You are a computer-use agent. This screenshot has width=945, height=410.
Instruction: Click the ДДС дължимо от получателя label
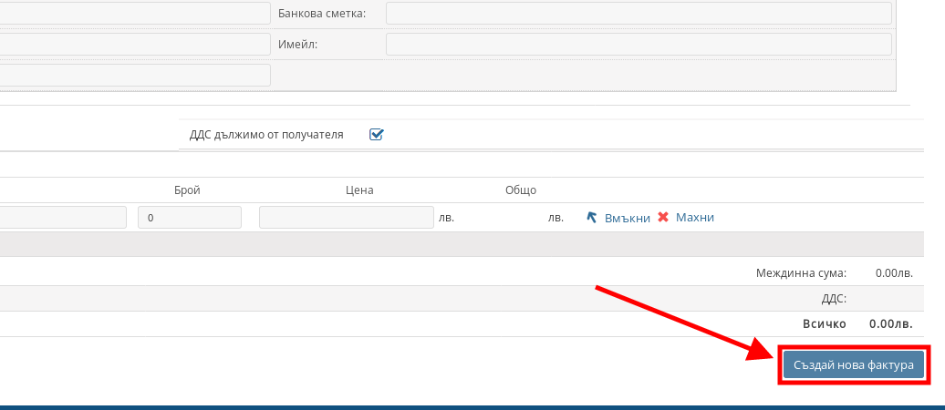click(x=266, y=135)
